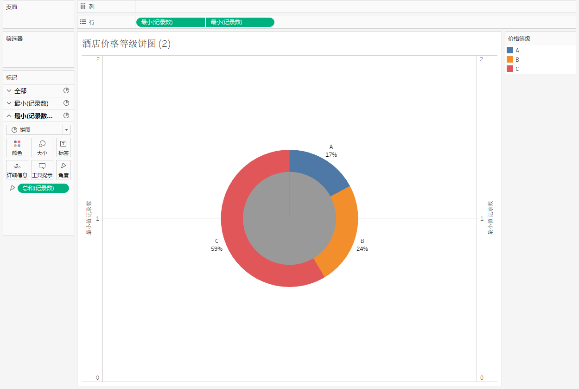Click the B 24% label
The image size is (579, 389).
(362, 245)
